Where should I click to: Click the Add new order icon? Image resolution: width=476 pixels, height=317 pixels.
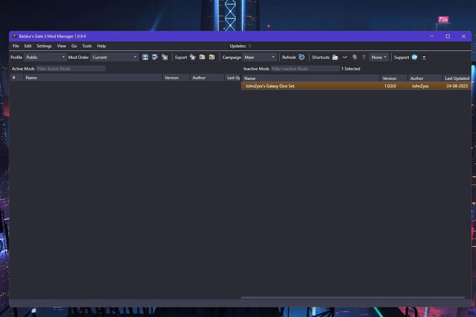165,57
